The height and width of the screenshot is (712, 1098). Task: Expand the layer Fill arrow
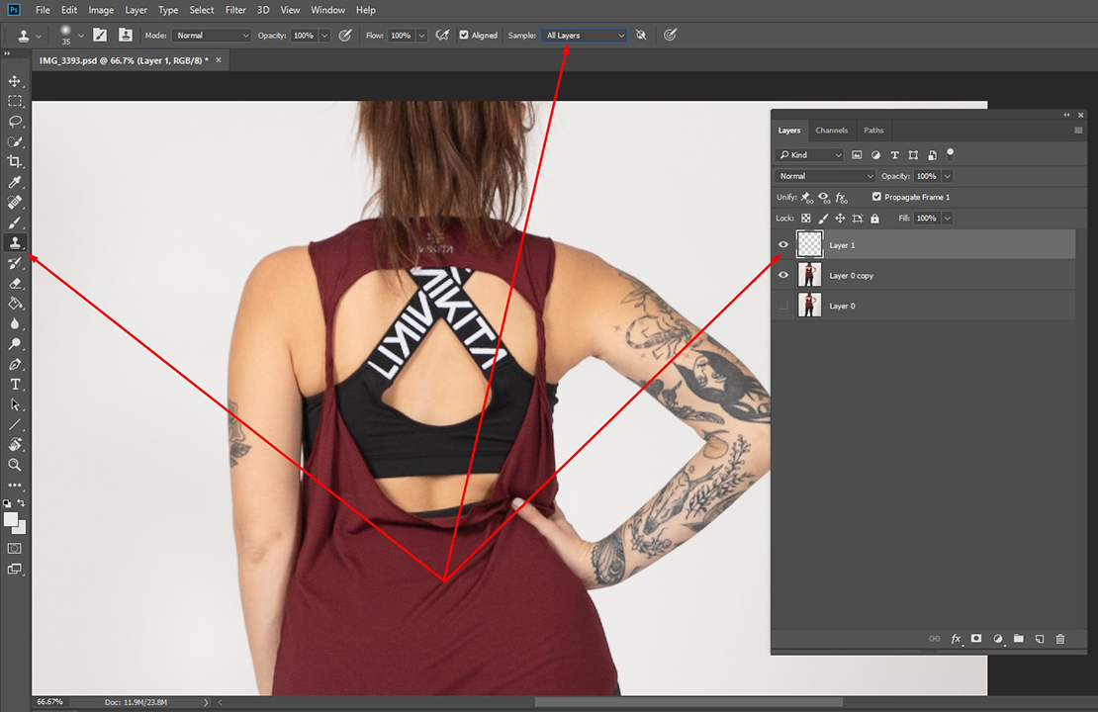click(x=948, y=218)
